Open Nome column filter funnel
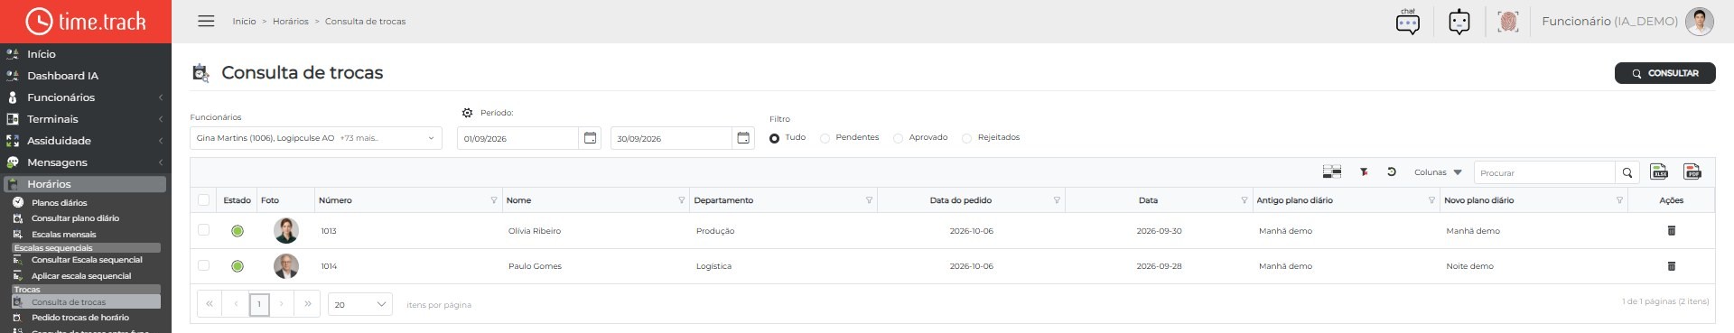1734x333 pixels. click(682, 200)
